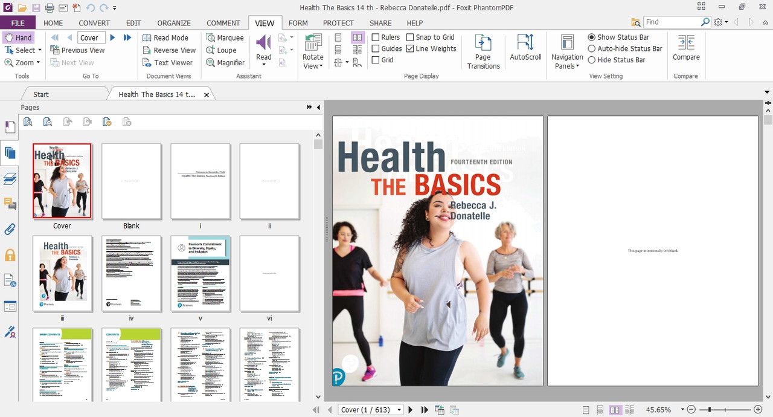The width and height of the screenshot is (773, 417).
Task: Zoom out with the minus button in status bar
Action: tap(691, 410)
